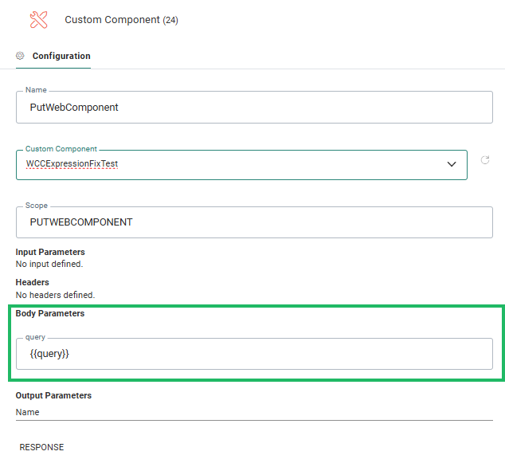This screenshot has height=467, width=505.
Task: Click the "No headers defined." text
Action: [x=55, y=295]
